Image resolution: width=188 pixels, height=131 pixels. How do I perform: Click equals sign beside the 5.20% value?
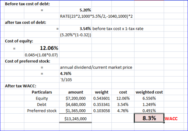(x=42, y=10)
